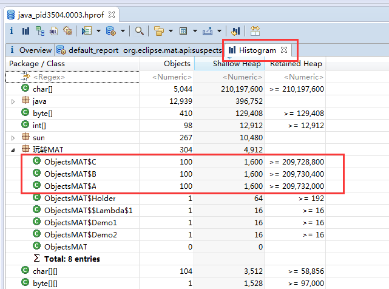
Task: Open the export dropdown arrow
Action: pos(219,31)
